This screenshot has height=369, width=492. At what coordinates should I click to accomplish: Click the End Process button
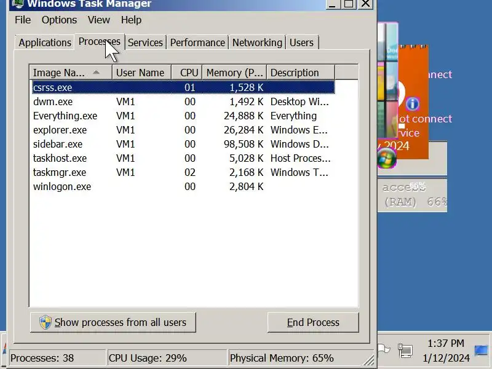313,322
